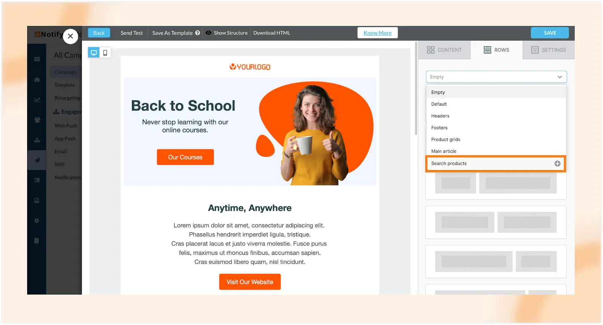Toggle Show Structure eye icon
Screen dimensions: 603x325
pos(208,33)
